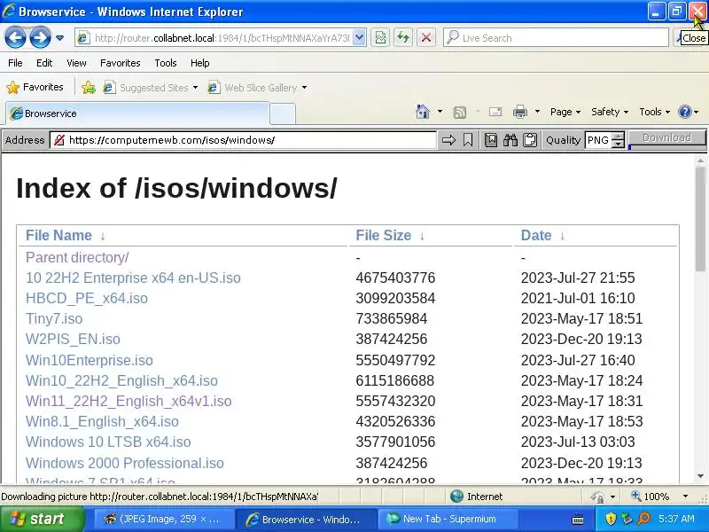Click the RSS feeds icon
The image size is (709, 532).
coord(460,112)
